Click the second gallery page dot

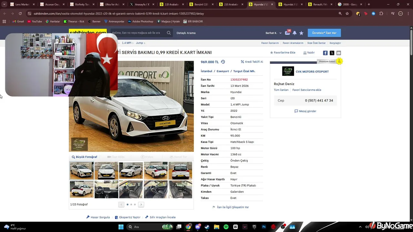coord(131,204)
